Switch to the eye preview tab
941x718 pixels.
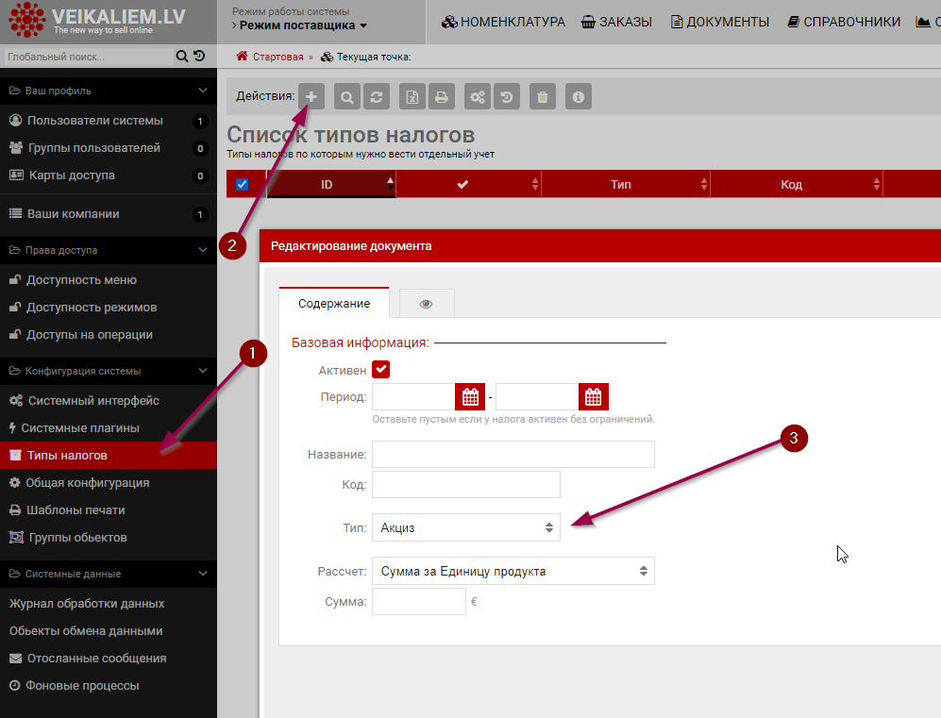click(426, 304)
